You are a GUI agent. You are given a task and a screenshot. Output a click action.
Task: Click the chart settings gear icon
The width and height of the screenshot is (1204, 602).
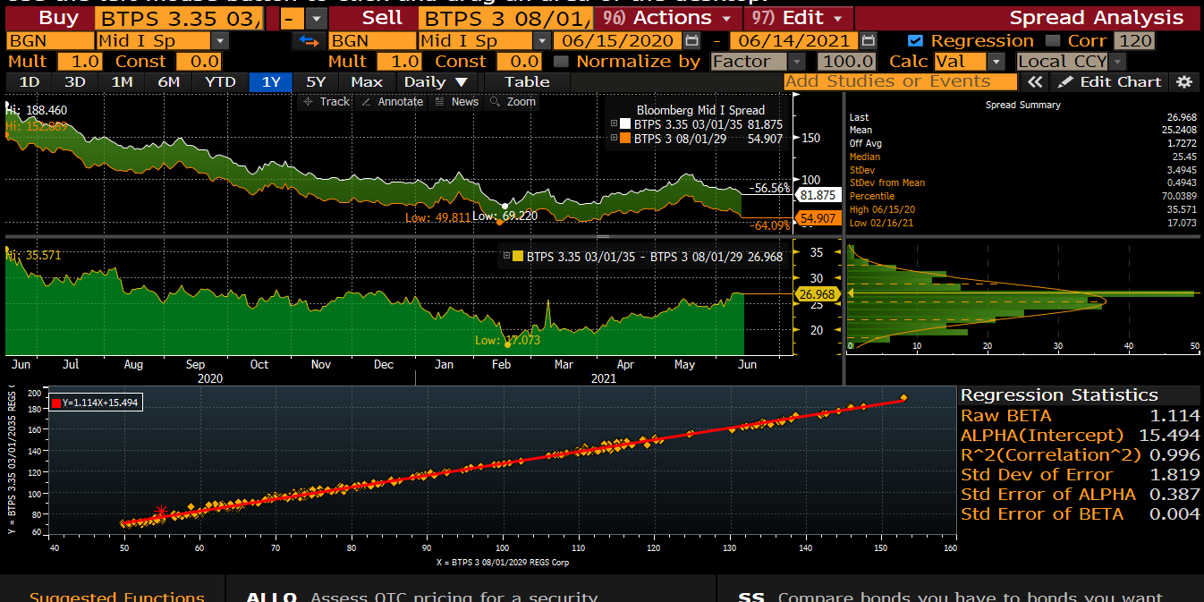click(1184, 81)
